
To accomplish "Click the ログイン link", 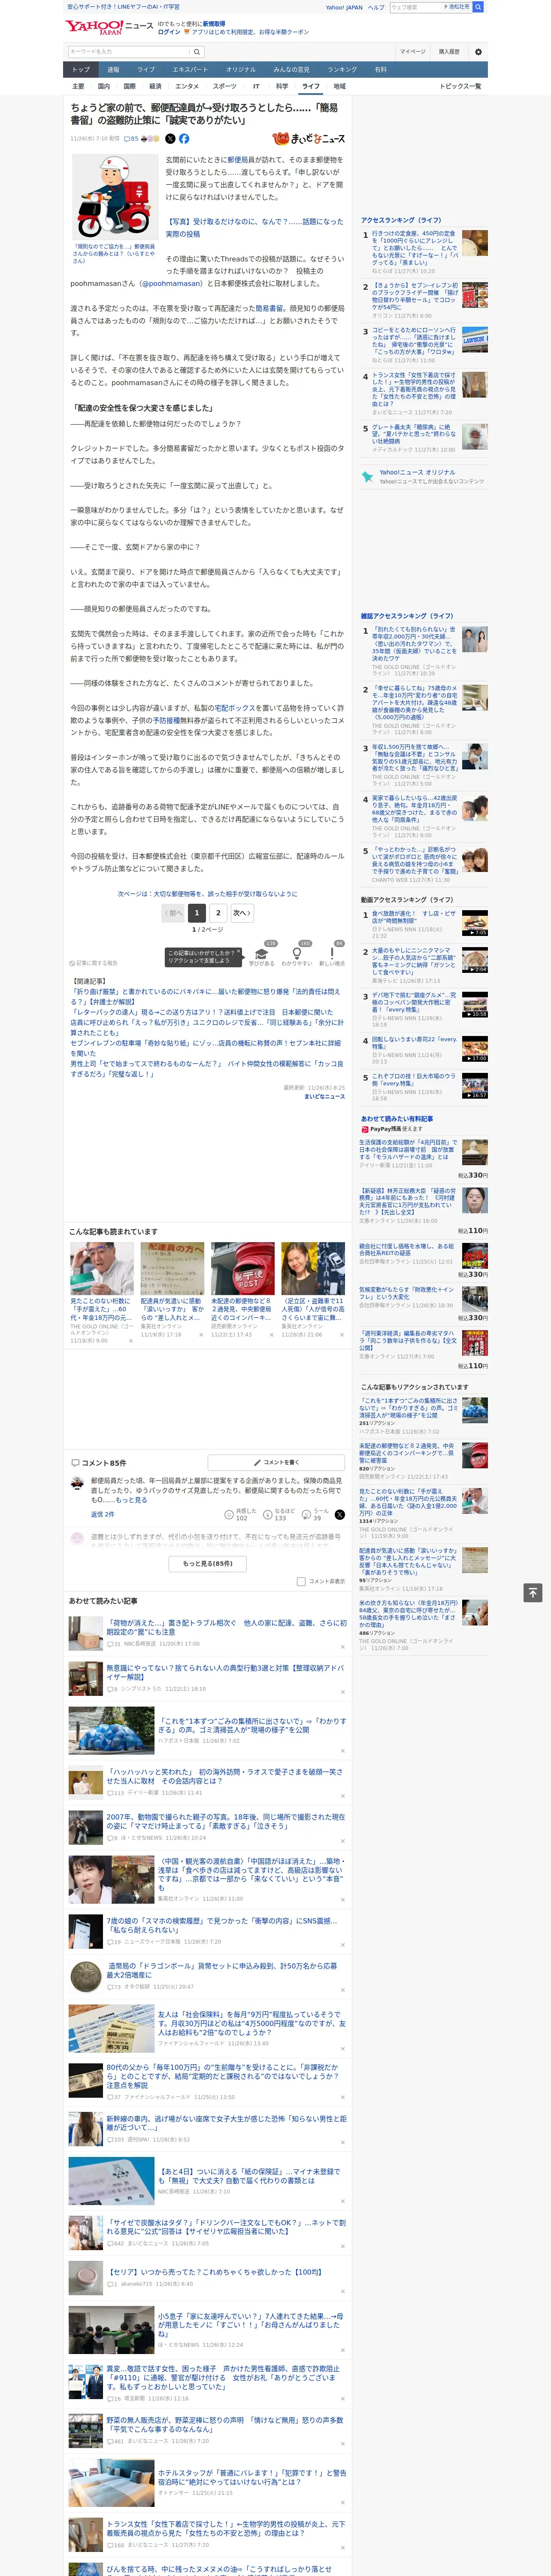I will (169, 32).
